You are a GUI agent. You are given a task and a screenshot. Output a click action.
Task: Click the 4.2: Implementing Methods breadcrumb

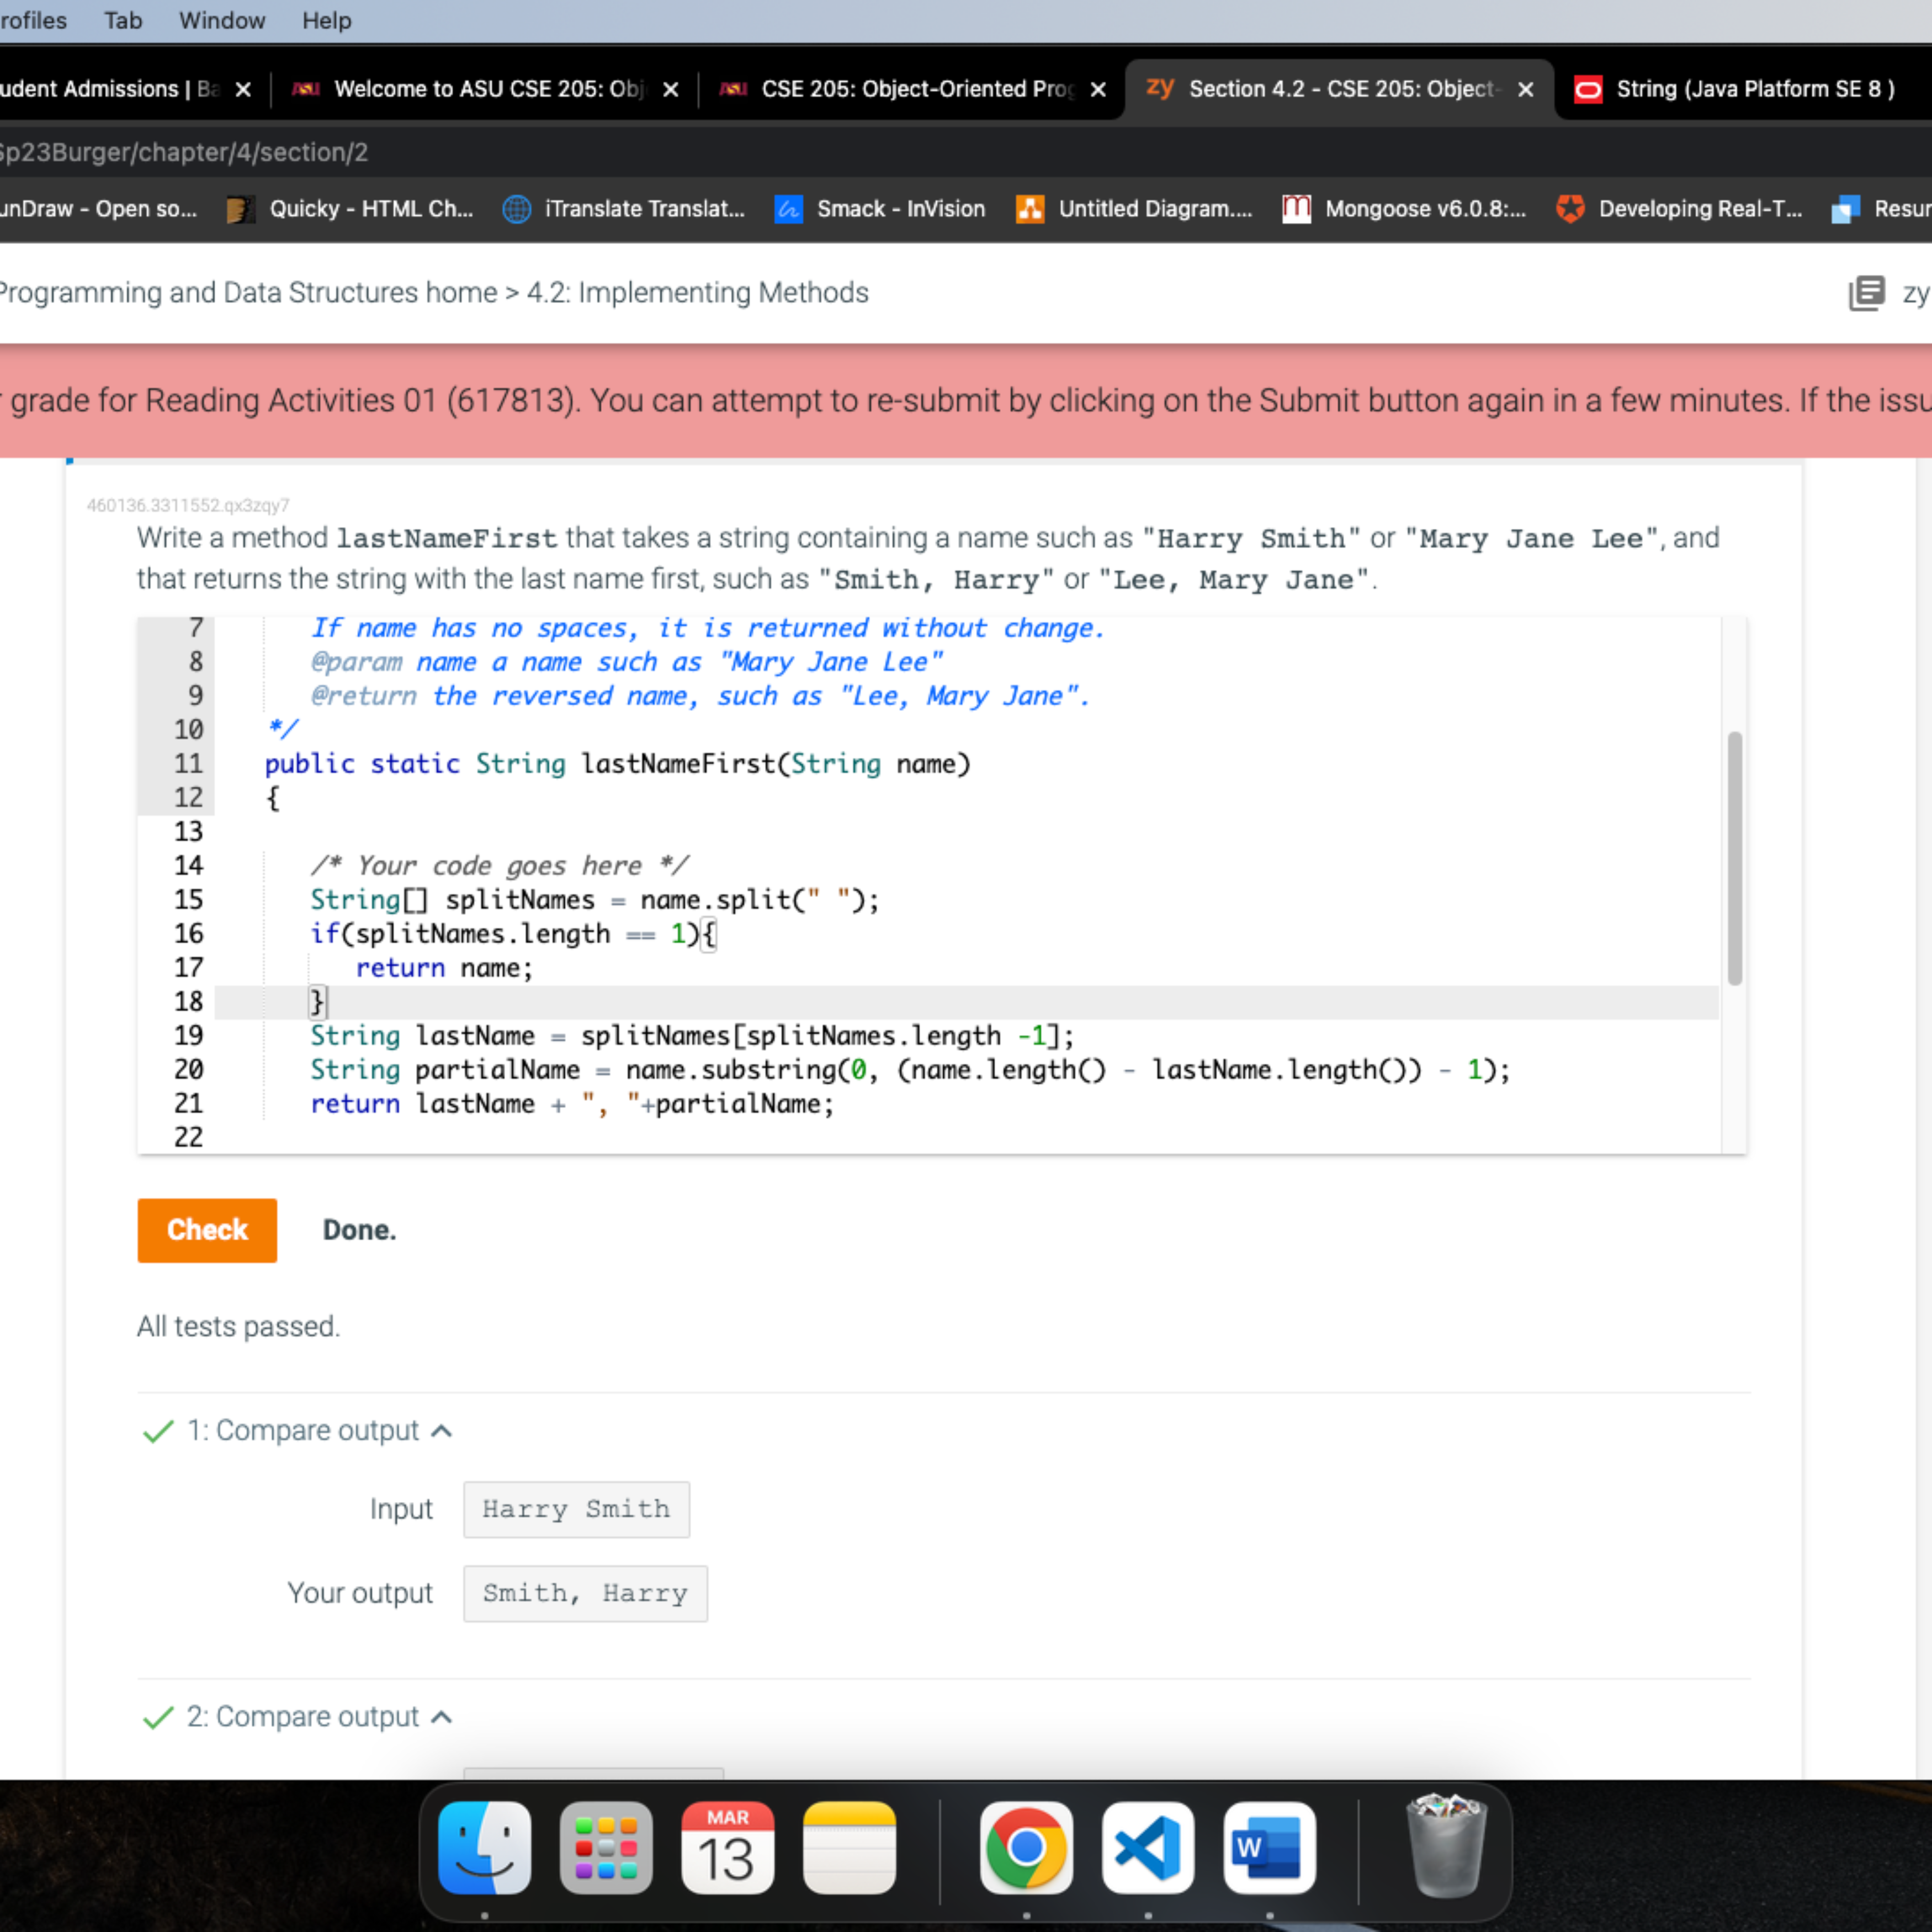pos(698,293)
